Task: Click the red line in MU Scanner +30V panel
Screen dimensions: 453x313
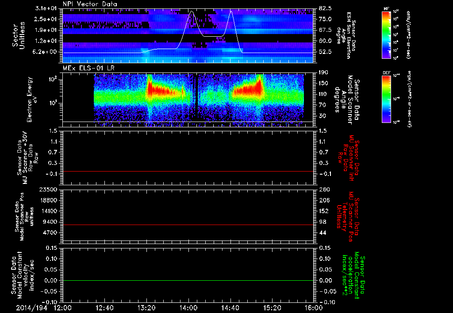Action: tap(188, 171)
